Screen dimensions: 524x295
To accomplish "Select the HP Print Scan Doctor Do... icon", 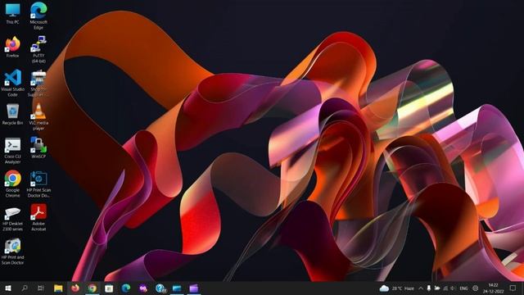I will (38, 184).
